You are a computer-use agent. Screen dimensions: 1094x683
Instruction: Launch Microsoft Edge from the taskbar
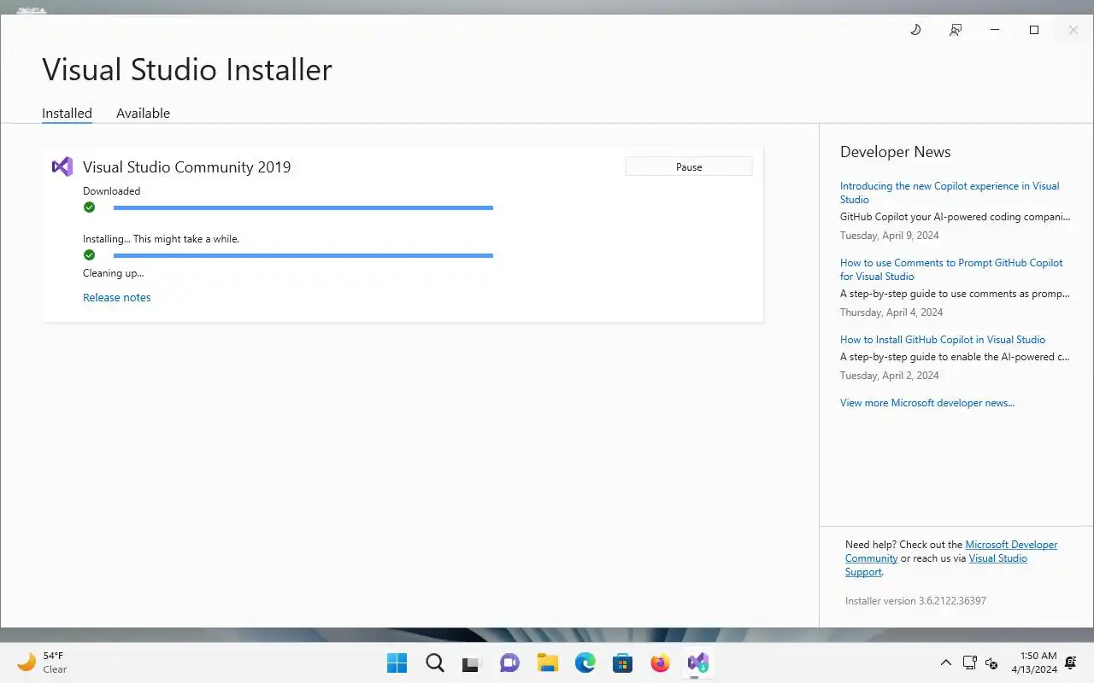[x=585, y=663]
